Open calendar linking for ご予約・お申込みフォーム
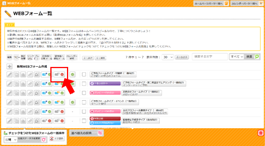Screen dimensions: 265x146 pos(73,75)
